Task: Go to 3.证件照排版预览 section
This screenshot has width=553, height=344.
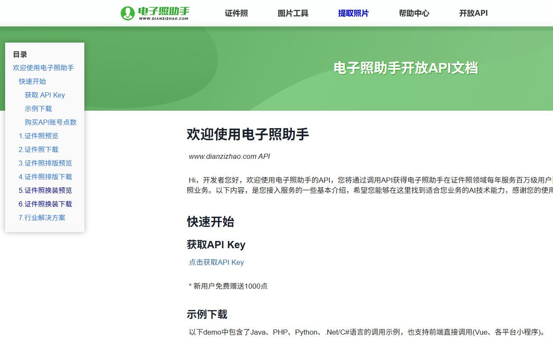Action: coord(45,163)
